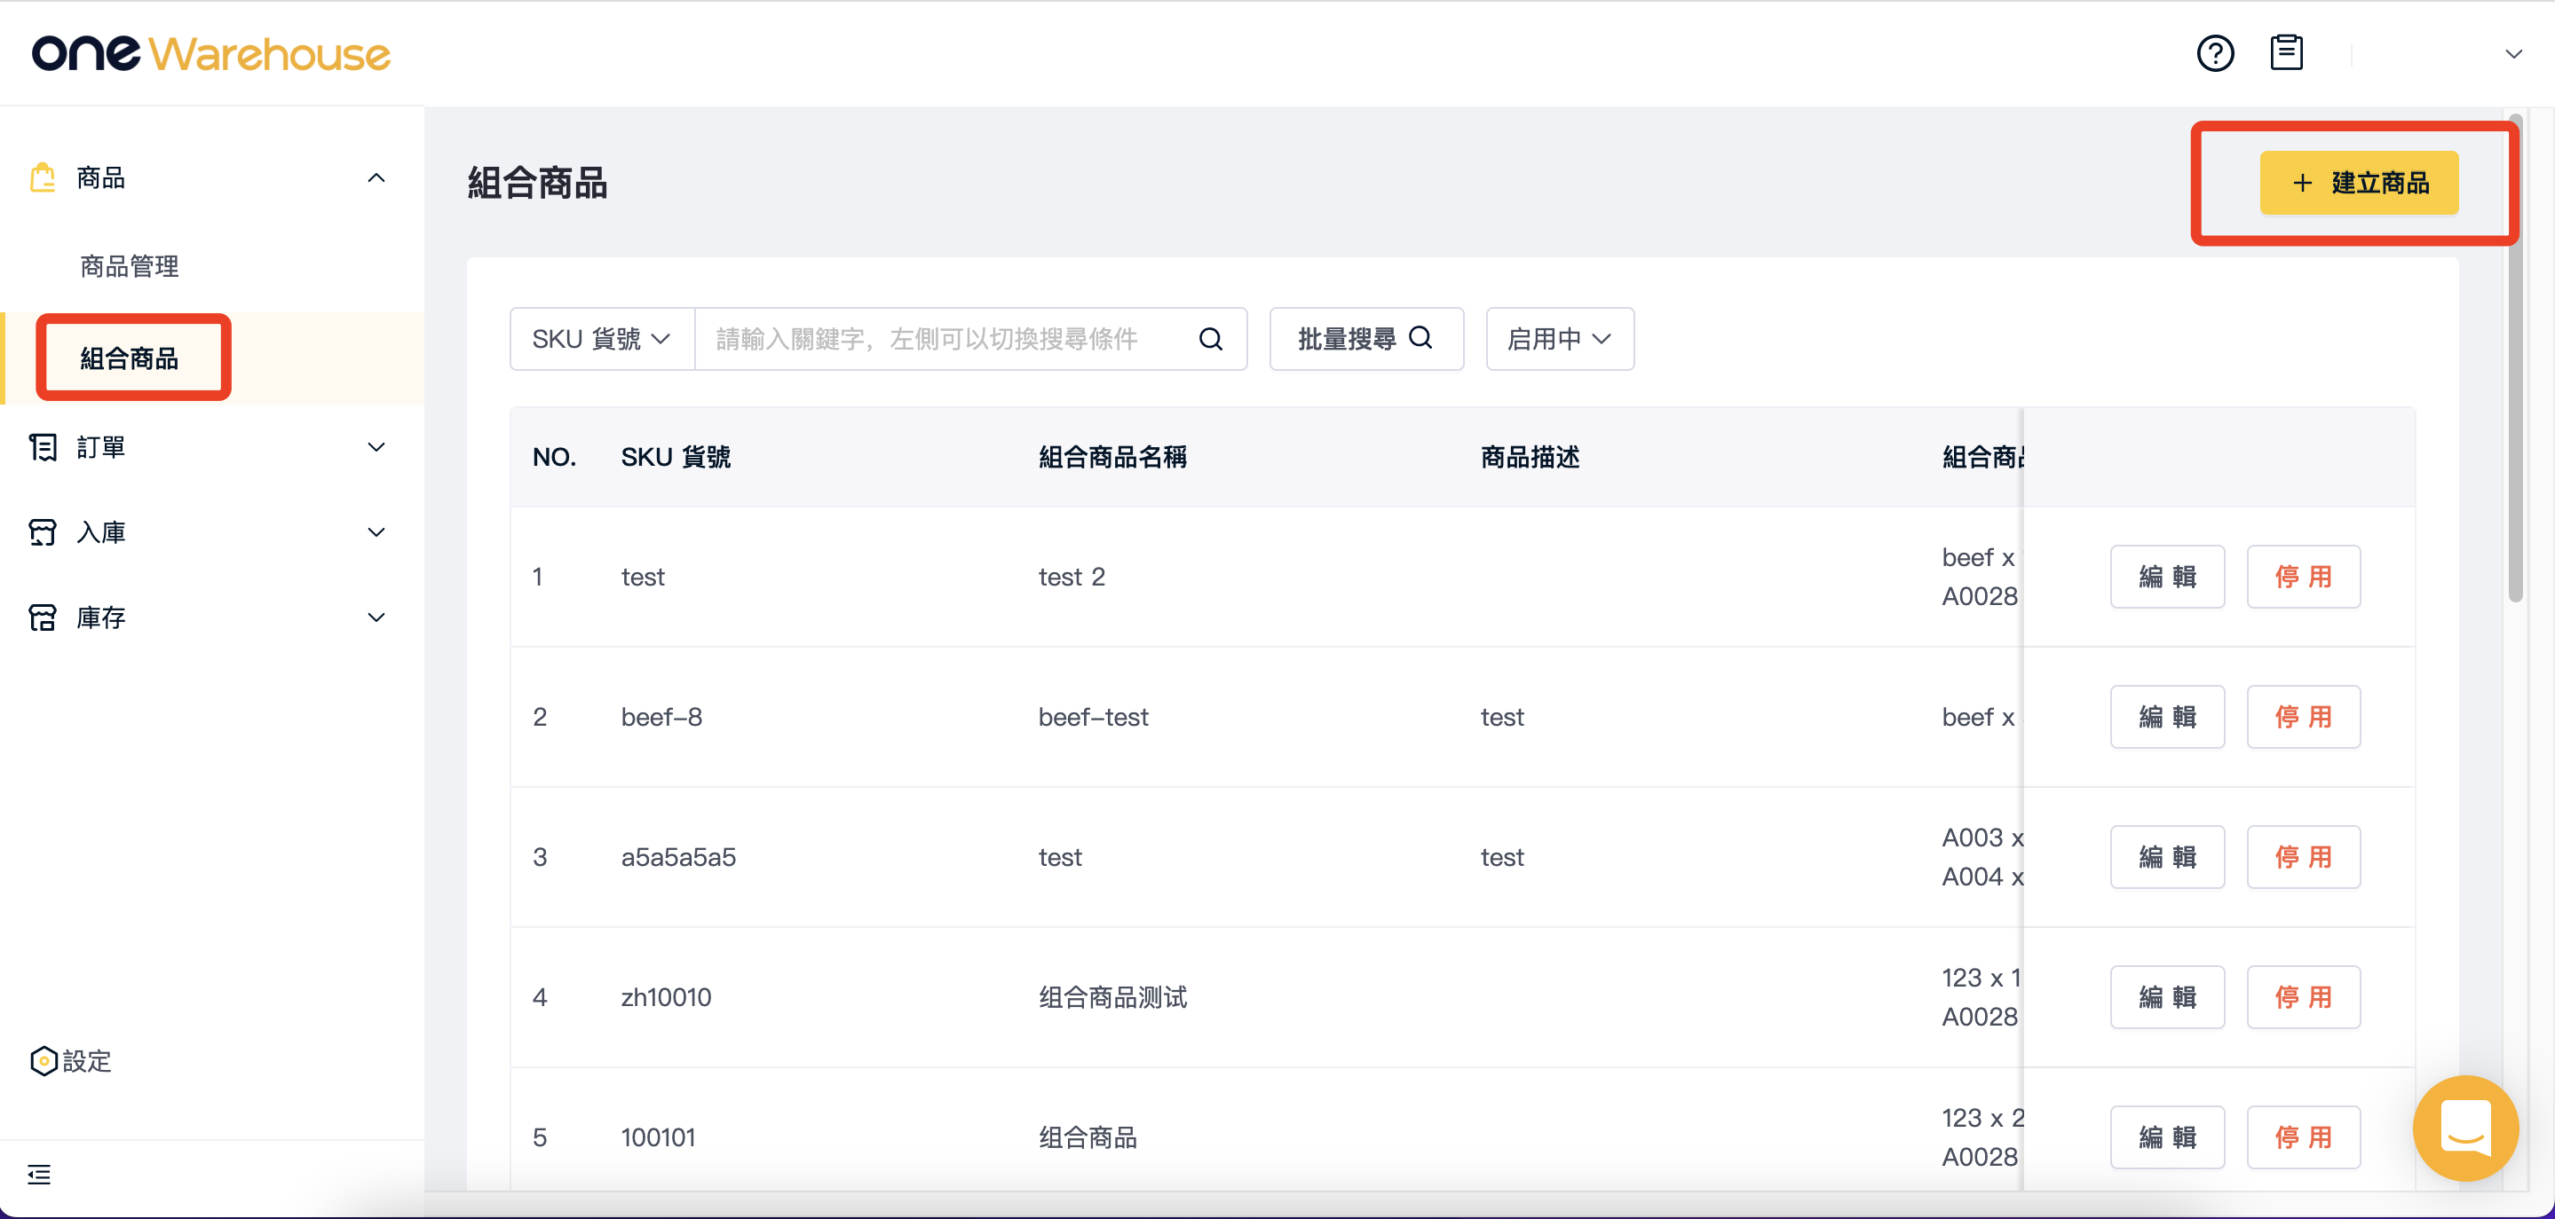Expand the 入庫 menu chevron

(x=376, y=532)
